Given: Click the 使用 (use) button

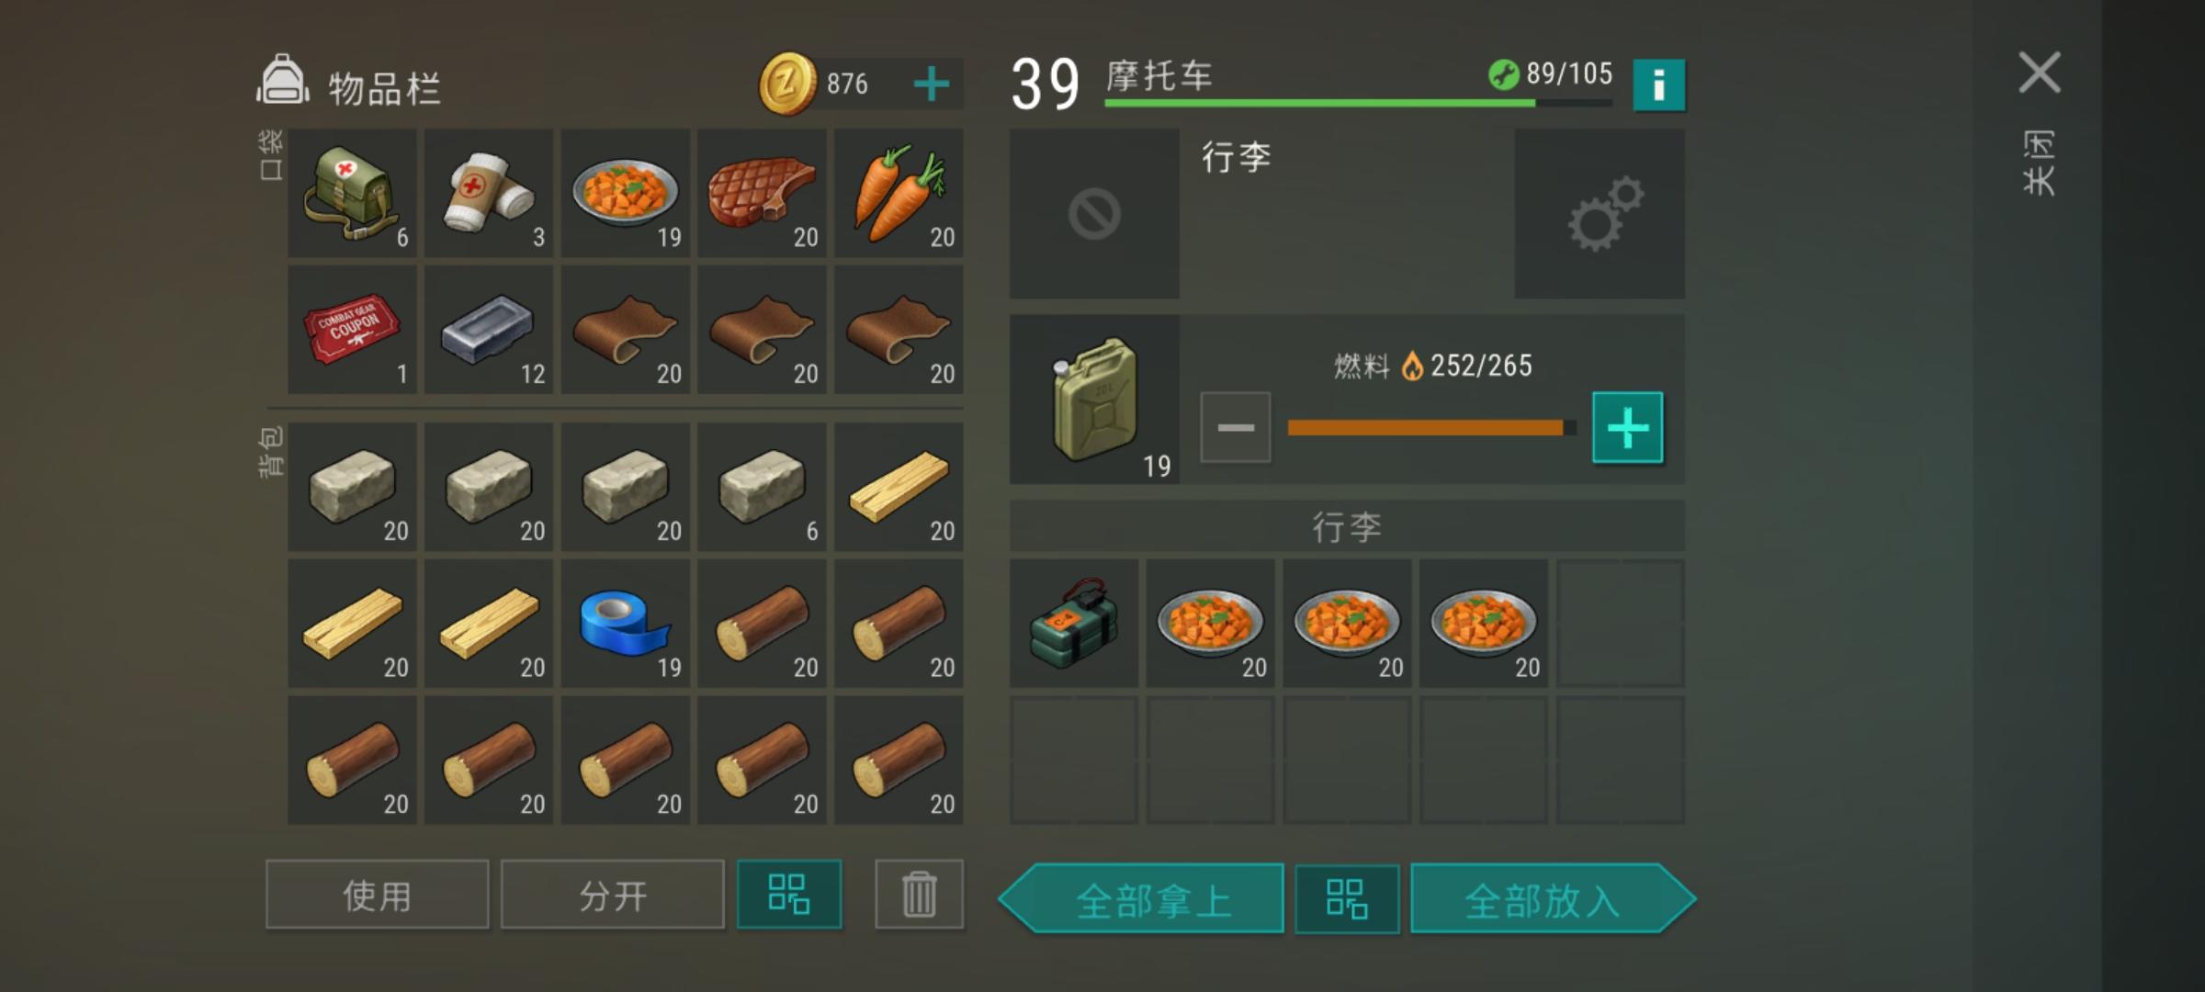Looking at the screenshot, I should (377, 895).
